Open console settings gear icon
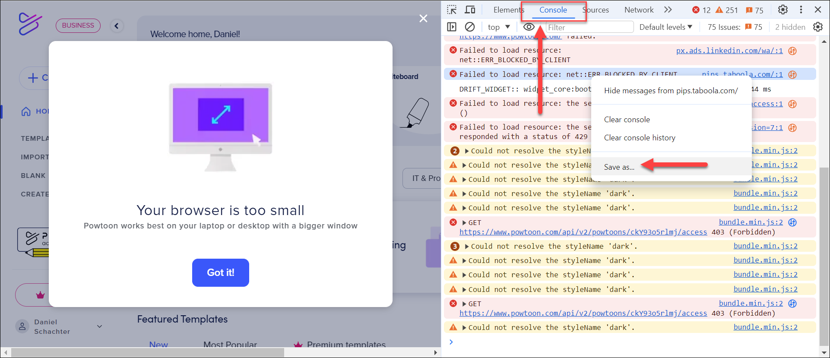This screenshot has width=830, height=358. [818, 27]
